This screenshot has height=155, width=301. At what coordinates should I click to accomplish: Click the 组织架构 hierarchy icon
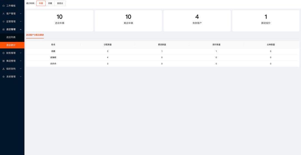(3, 69)
